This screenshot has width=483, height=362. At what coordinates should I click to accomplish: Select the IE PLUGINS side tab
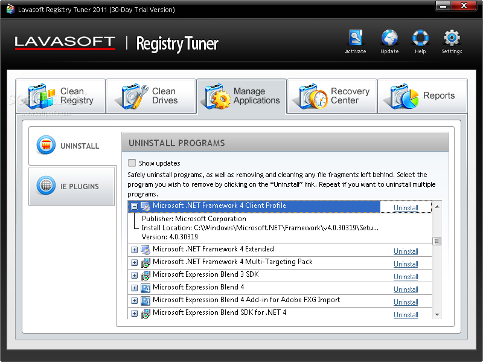point(71,186)
